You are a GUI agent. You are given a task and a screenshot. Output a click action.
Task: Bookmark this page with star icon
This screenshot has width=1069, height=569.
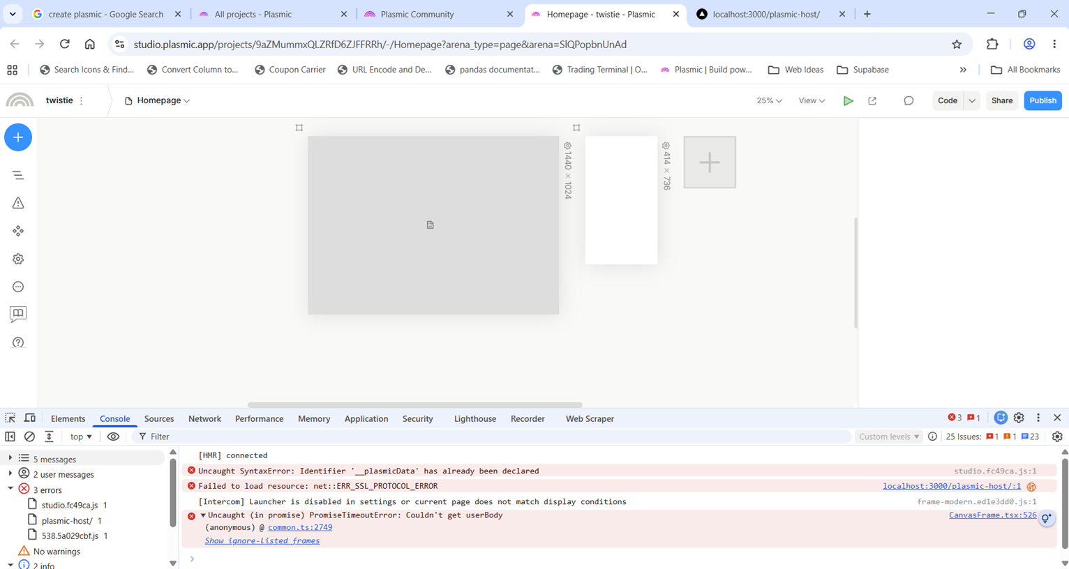(957, 44)
